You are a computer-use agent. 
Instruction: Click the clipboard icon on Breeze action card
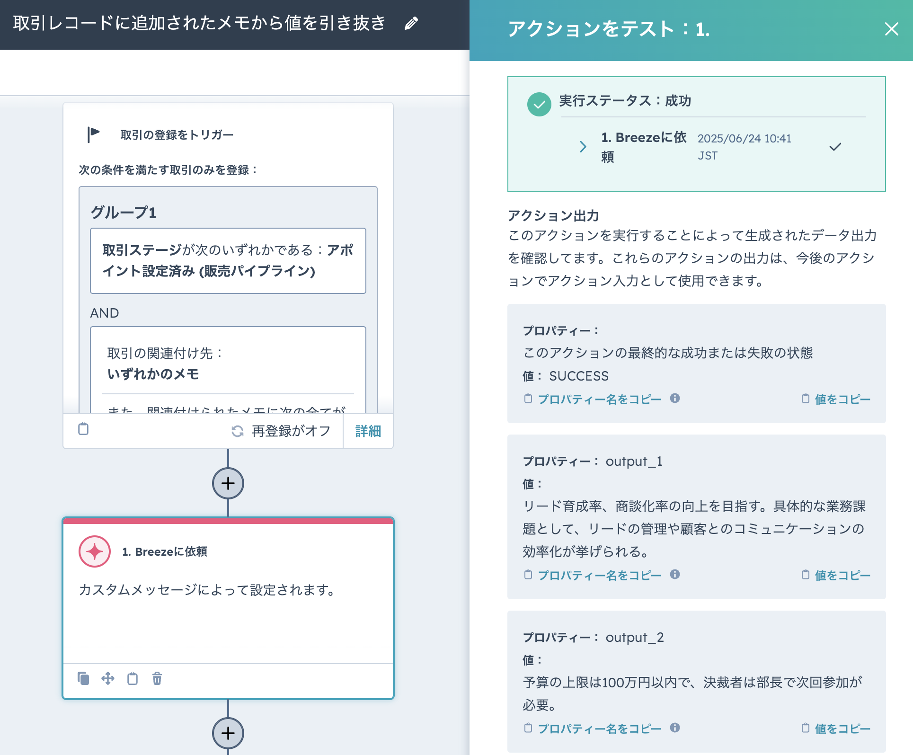coord(133,678)
